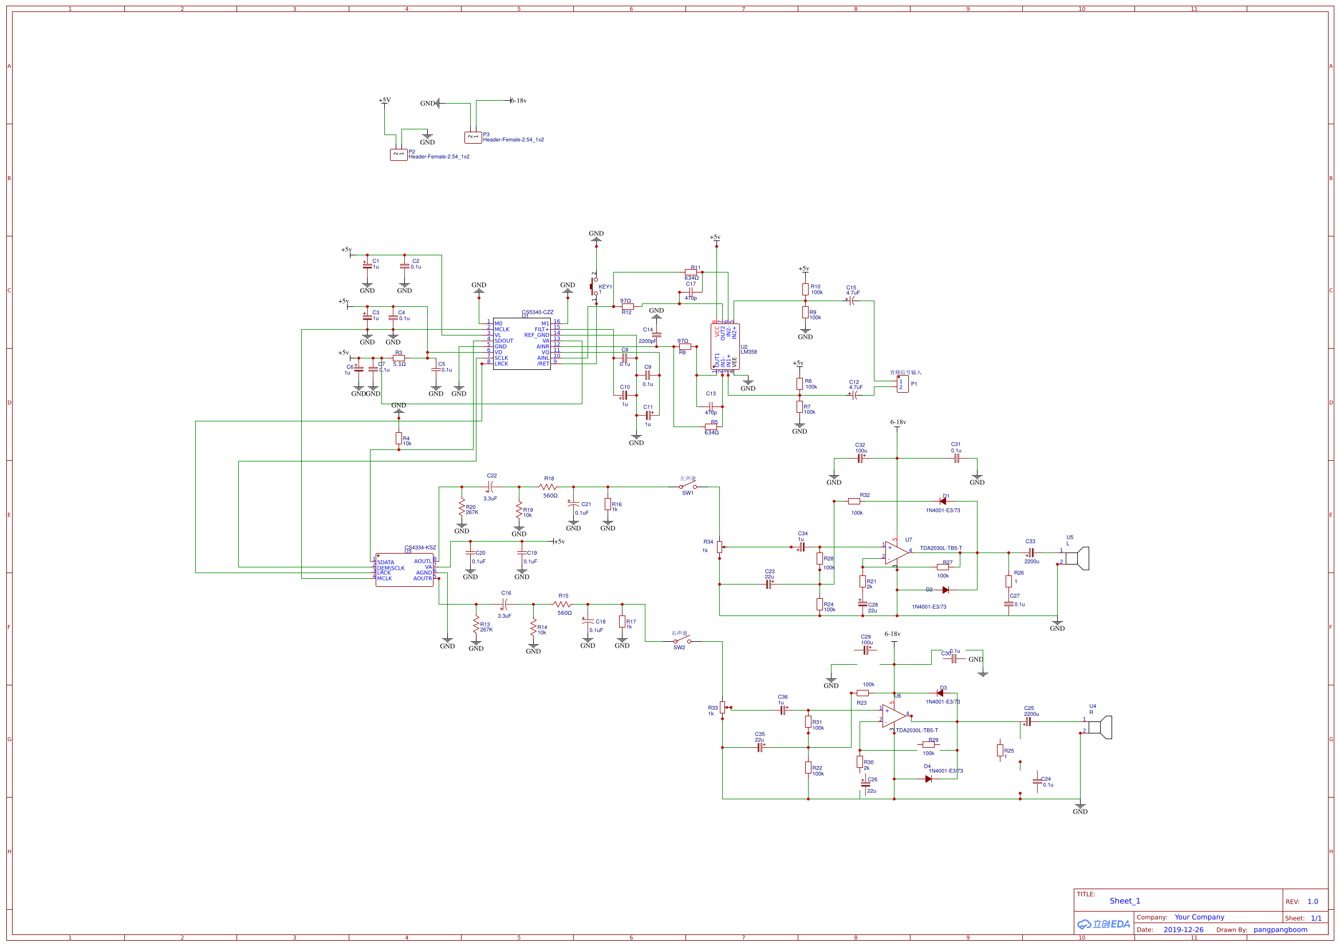Click the drawn-by name 'pangpangboom'
1340x947 pixels.
coord(1280,929)
